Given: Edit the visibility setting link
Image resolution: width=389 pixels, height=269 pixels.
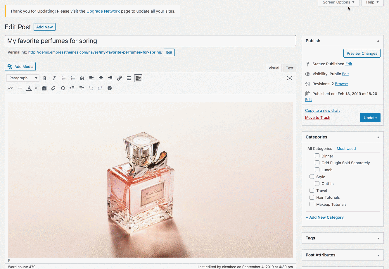Looking at the screenshot, I should 345,74.
